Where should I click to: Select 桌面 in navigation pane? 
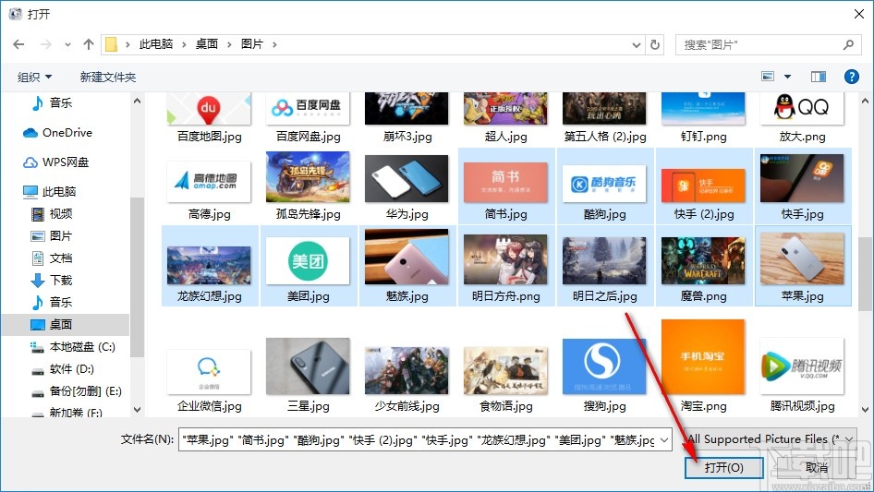tap(52, 324)
